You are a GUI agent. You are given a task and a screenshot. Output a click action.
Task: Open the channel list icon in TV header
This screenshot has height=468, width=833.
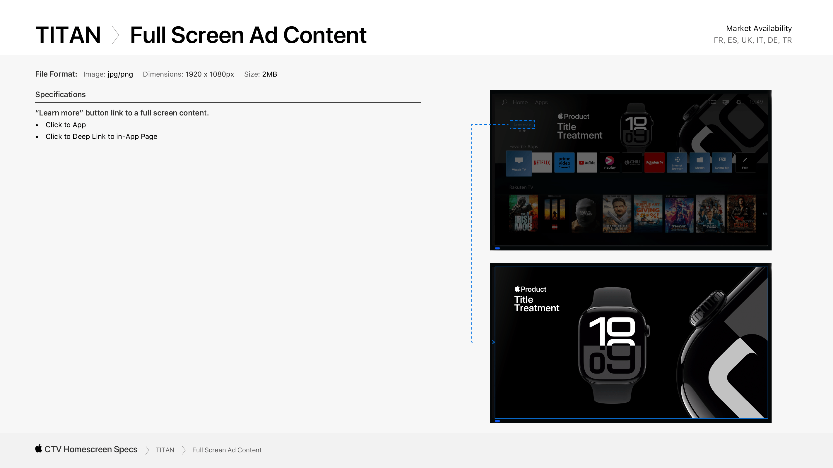pos(713,102)
